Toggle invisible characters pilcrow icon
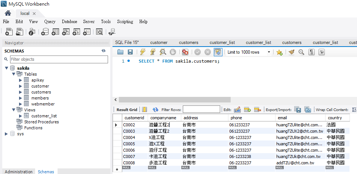Image resolution: width=357 pixels, height=174 pixels. coord(311,52)
